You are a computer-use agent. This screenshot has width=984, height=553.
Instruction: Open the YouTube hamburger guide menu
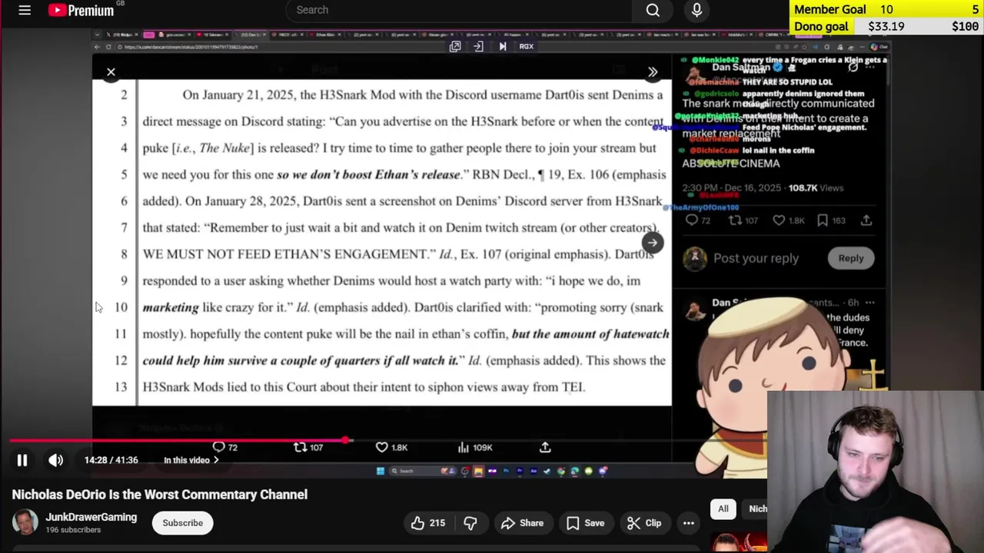25,10
